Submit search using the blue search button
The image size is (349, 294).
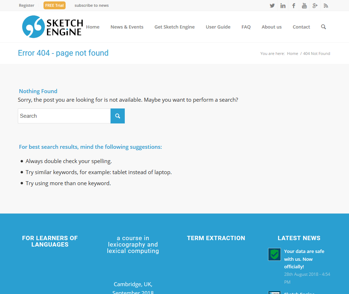pyautogui.click(x=117, y=116)
